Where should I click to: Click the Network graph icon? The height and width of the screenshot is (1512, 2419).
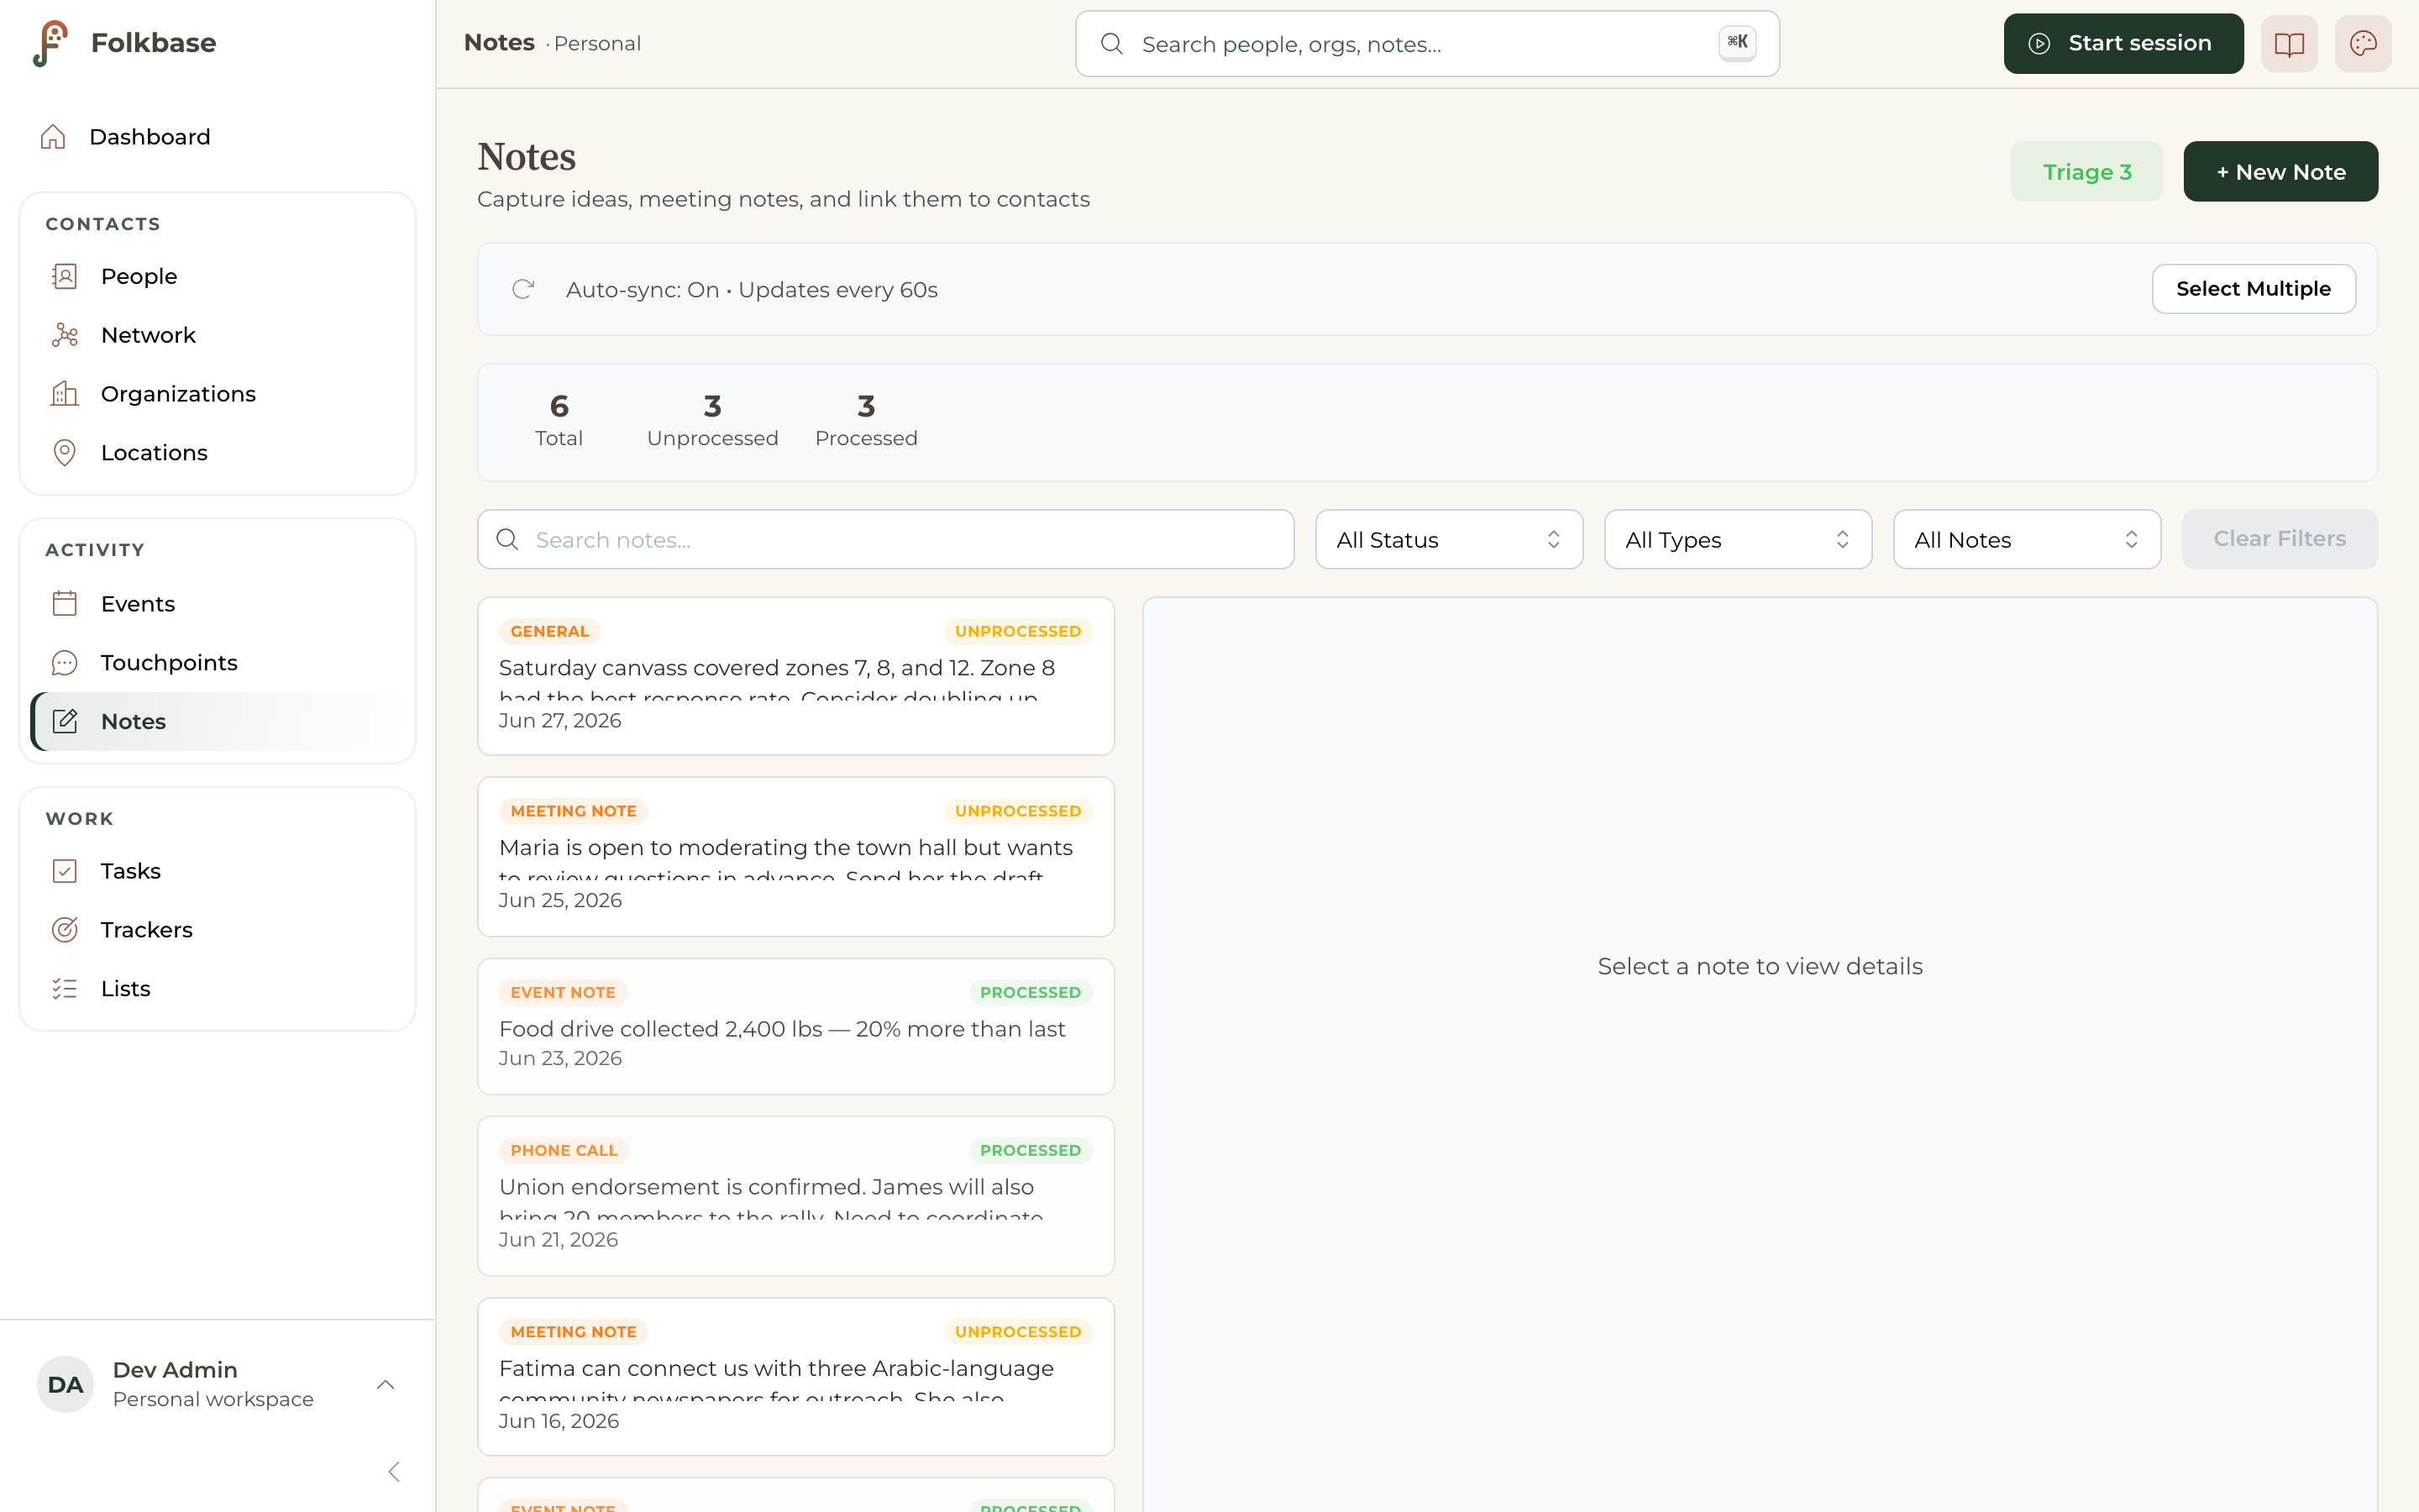click(65, 335)
